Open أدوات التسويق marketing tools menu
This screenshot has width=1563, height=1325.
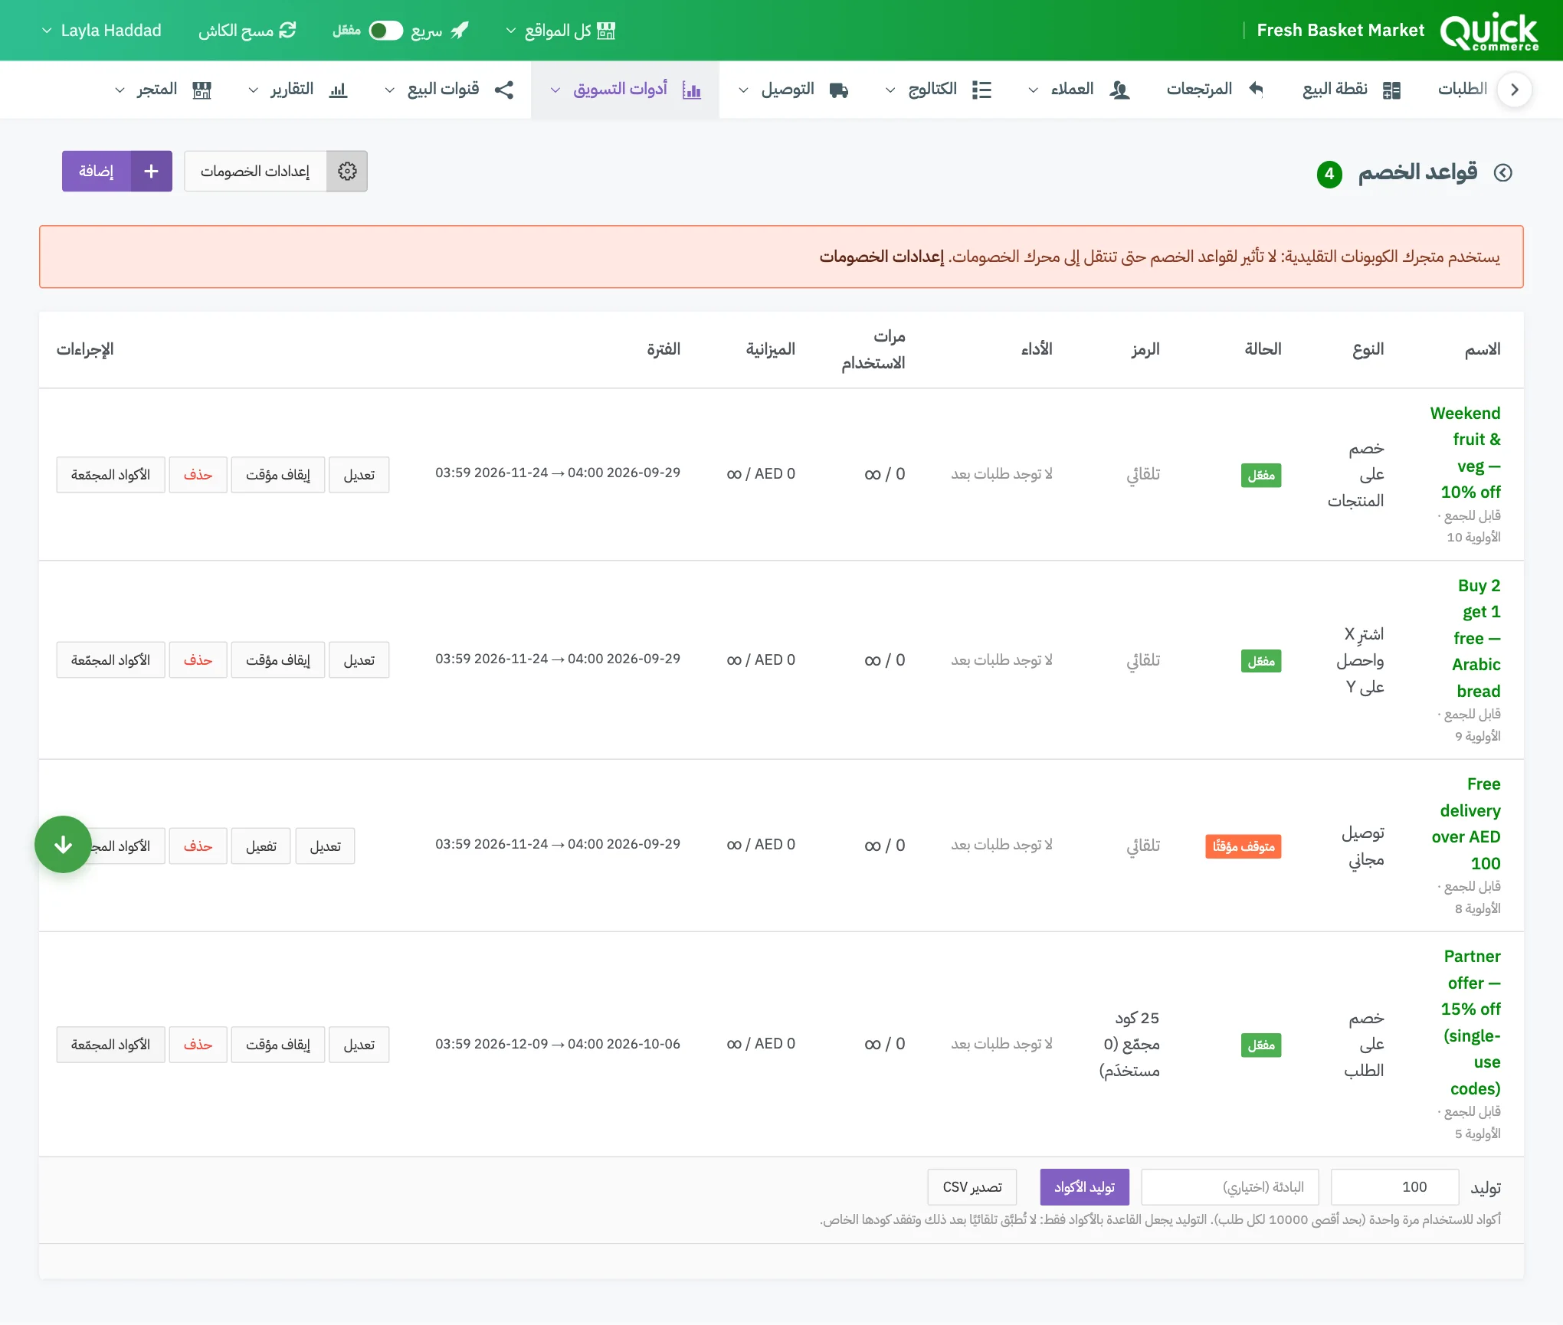pyautogui.click(x=625, y=90)
